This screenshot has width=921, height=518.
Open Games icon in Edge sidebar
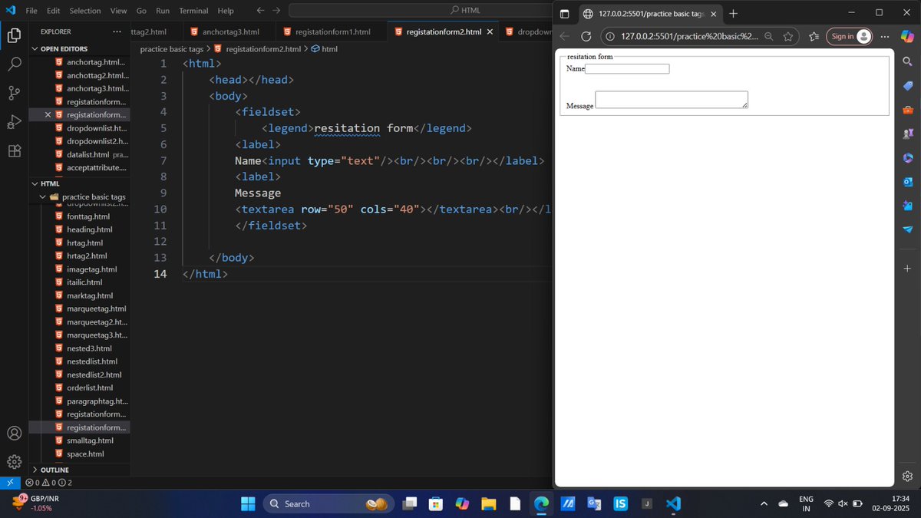coord(907,134)
